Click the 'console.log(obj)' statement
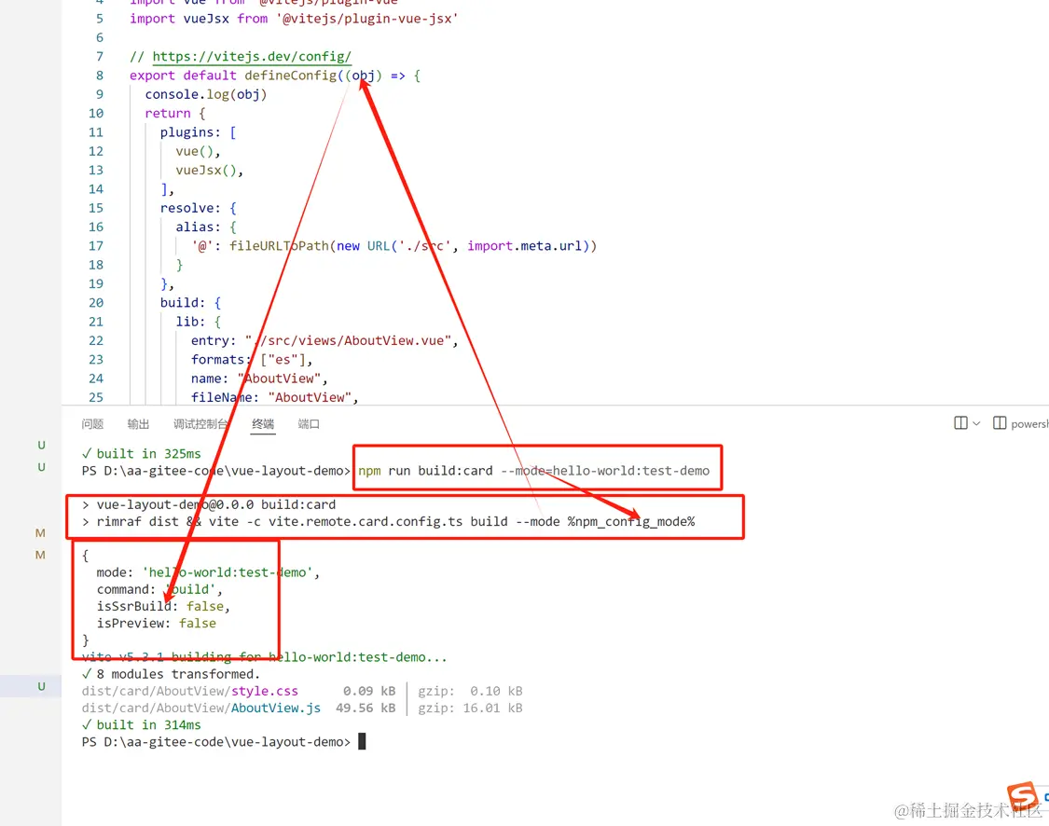This screenshot has width=1049, height=826. (x=206, y=94)
